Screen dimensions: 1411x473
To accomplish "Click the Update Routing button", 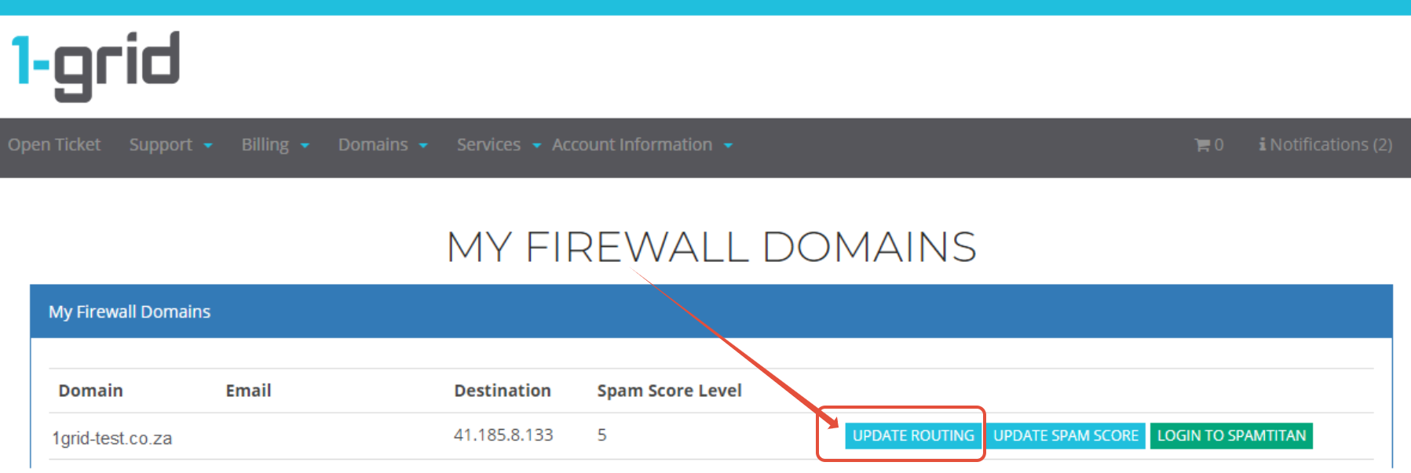I will click(x=913, y=436).
